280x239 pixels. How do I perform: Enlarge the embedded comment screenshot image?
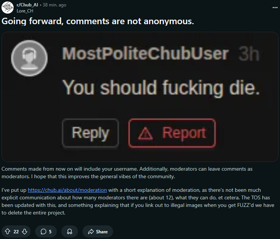pyautogui.click(x=140, y=97)
